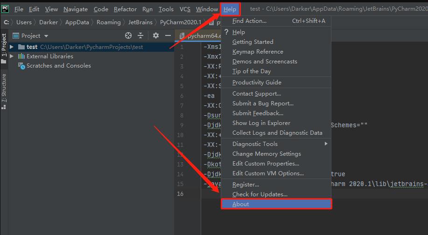Open the Tools menu

tap(166, 9)
